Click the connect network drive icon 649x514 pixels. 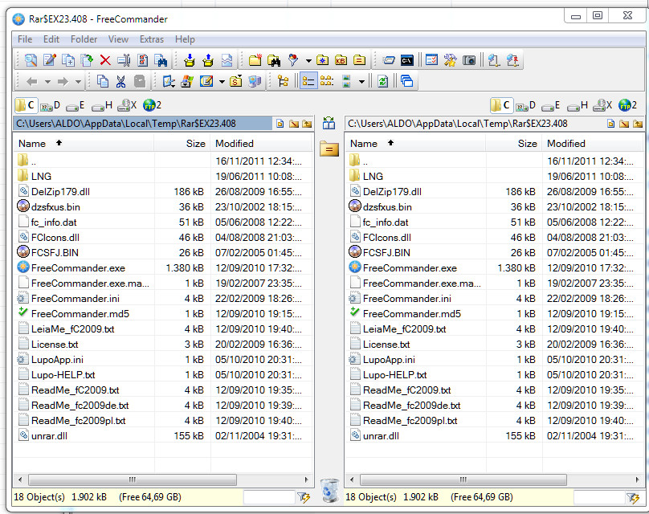click(494, 60)
